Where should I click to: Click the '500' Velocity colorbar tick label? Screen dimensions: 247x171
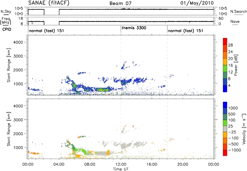(x=232, y=114)
